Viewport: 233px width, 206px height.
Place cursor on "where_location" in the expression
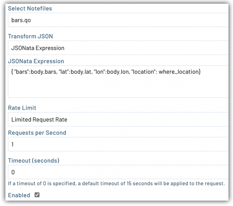pyautogui.click(x=178, y=72)
